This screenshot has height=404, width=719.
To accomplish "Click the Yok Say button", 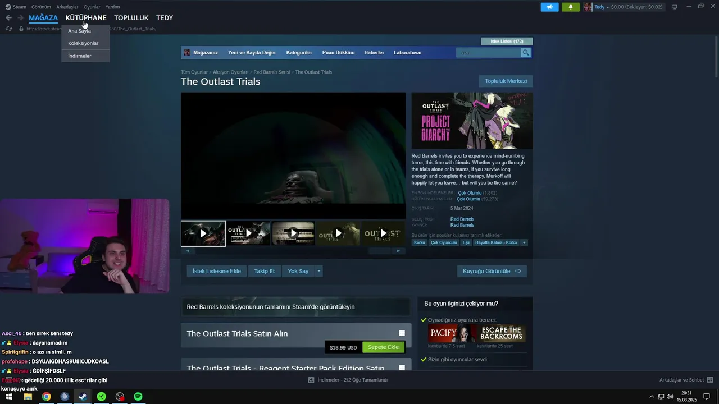I will [x=298, y=271].
